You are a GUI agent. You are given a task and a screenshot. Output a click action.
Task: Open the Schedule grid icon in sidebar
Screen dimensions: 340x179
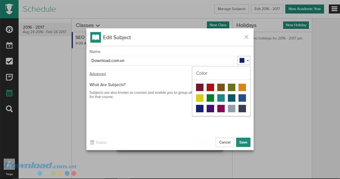(9, 93)
